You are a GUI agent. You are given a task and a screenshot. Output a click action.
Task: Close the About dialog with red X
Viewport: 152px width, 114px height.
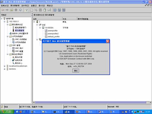(107, 41)
